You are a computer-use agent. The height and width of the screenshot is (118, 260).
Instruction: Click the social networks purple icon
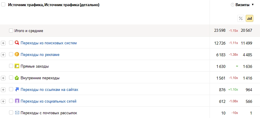click(x=17, y=101)
